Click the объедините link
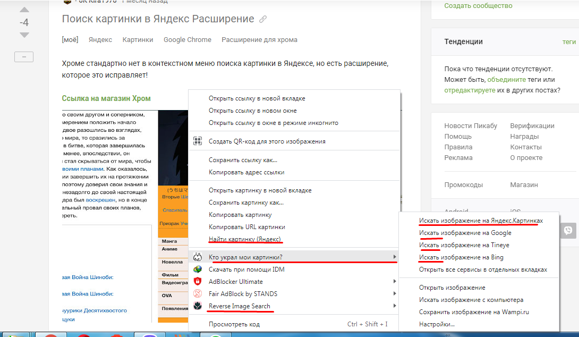Image resolution: width=579 pixels, height=337 pixels. [x=507, y=79]
